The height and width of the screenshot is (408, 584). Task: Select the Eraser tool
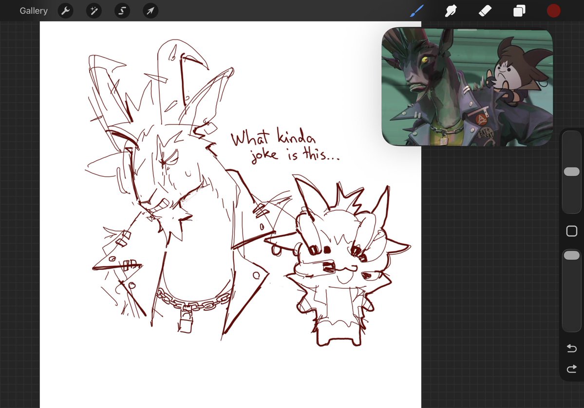(x=485, y=11)
